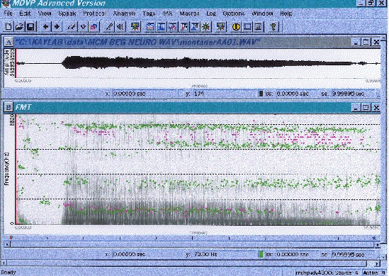Open the Macros menu
The image size is (389, 276).
(x=189, y=13)
